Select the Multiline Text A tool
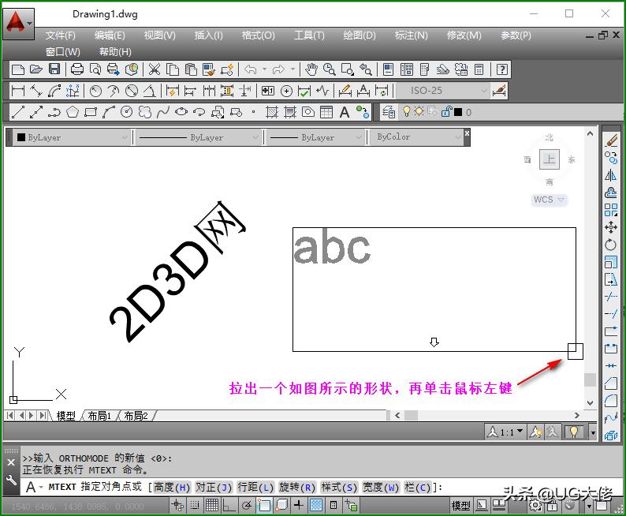The height and width of the screenshot is (516, 626). click(x=344, y=112)
